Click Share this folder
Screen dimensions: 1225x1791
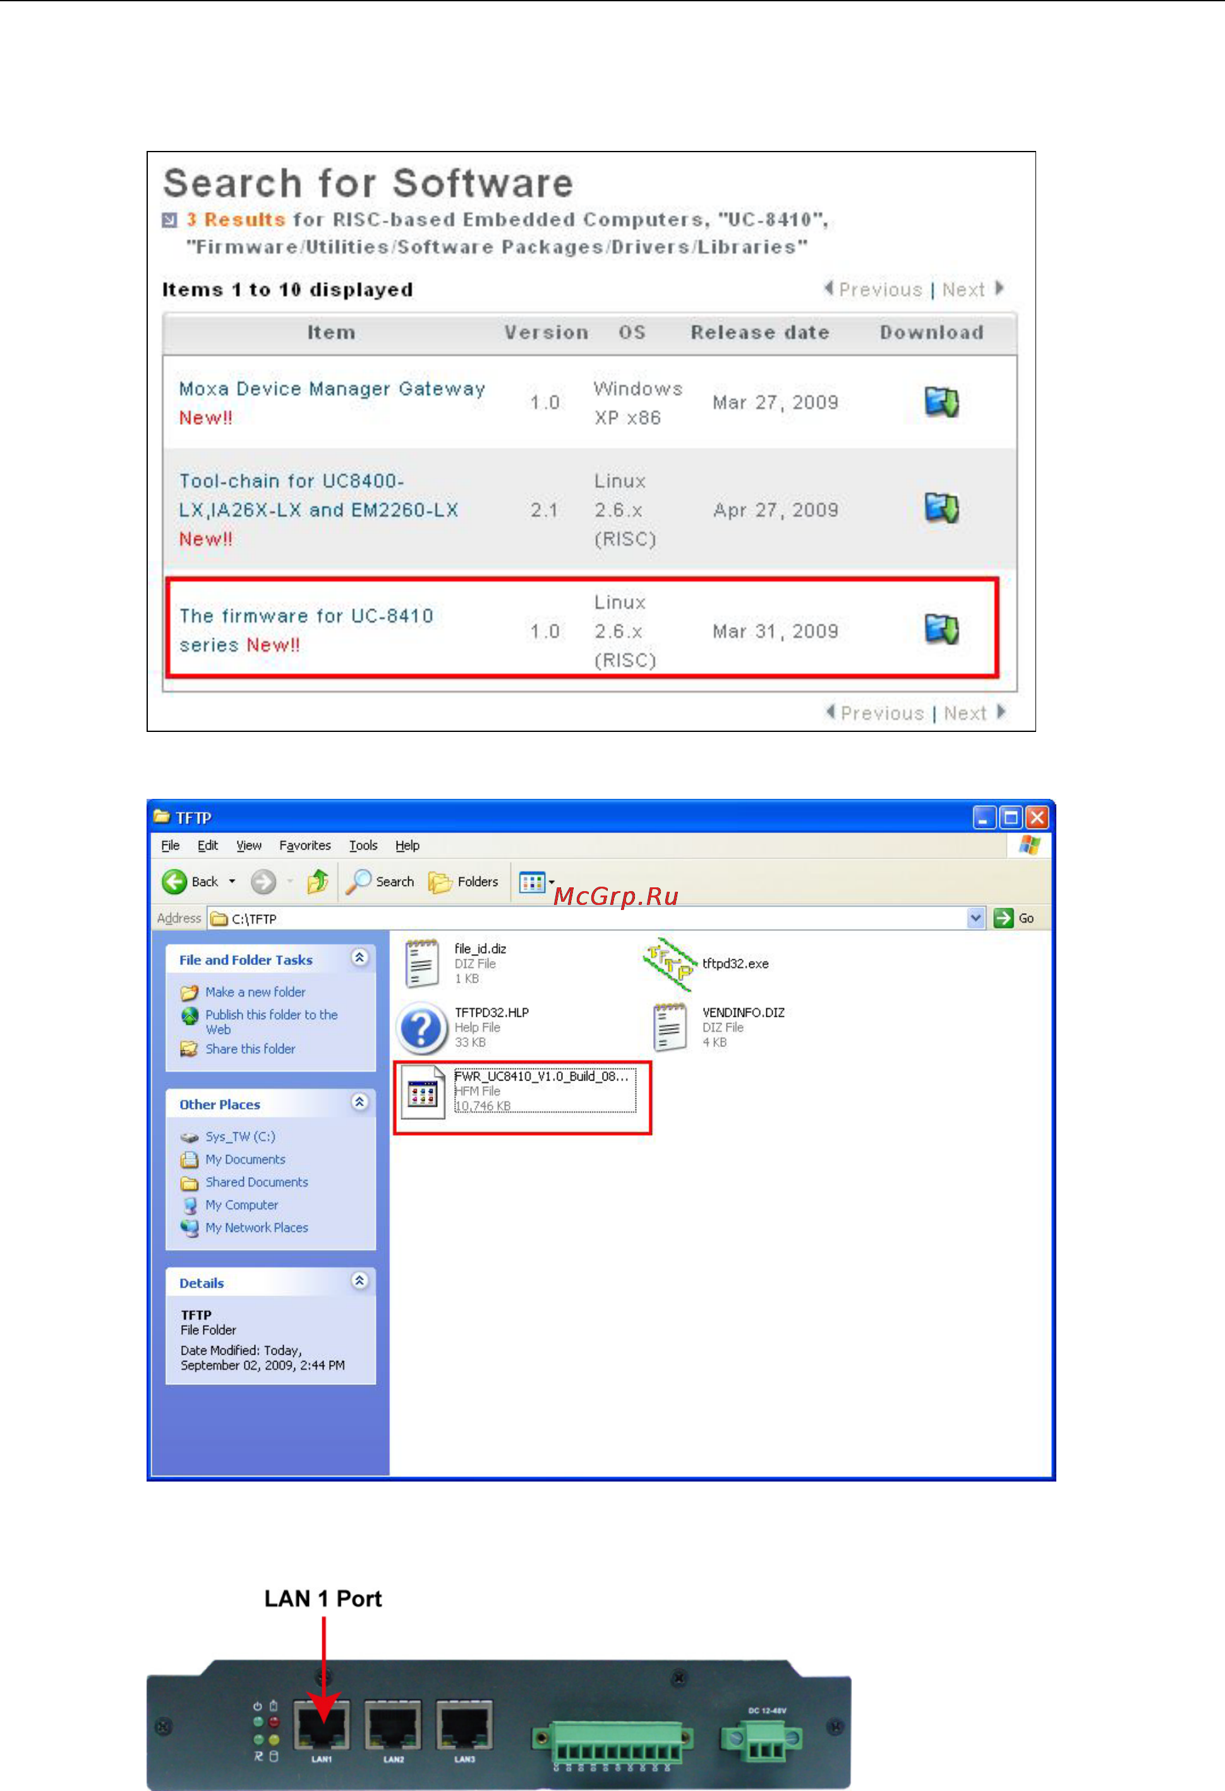click(x=251, y=1049)
